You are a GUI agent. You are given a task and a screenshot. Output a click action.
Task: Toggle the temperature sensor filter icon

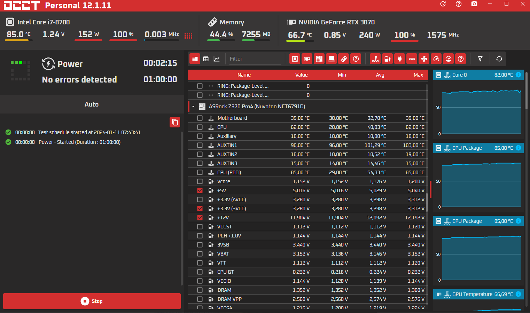[x=375, y=59]
